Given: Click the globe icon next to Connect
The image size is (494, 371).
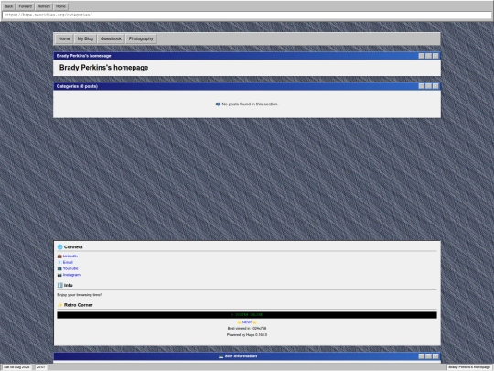Looking at the screenshot, I should point(59,247).
